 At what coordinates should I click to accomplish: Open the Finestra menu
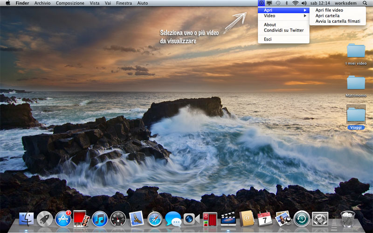[124, 3]
